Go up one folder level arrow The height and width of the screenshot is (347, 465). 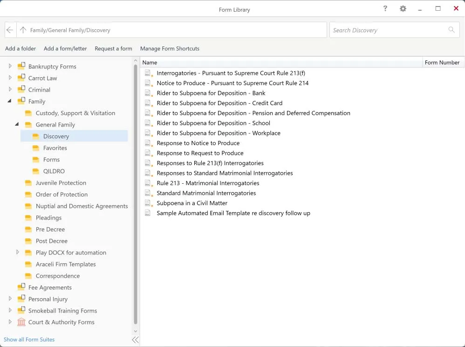click(23, 30)
